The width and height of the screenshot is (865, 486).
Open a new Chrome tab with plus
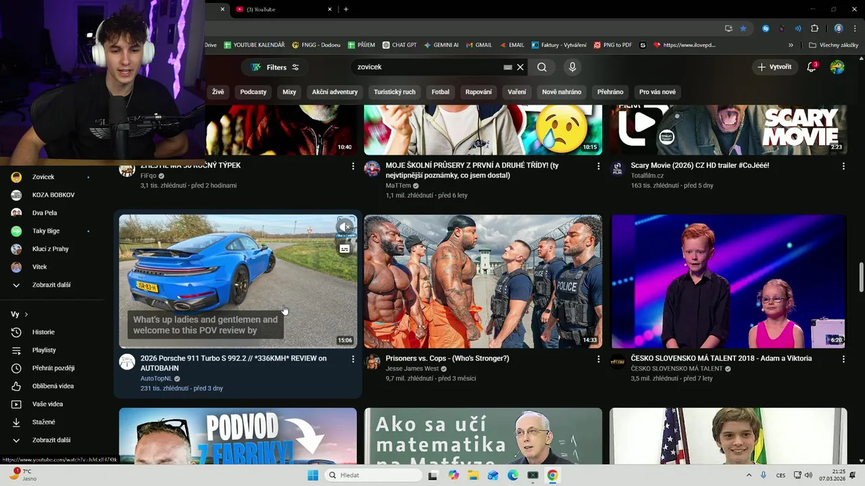[346, 9]
